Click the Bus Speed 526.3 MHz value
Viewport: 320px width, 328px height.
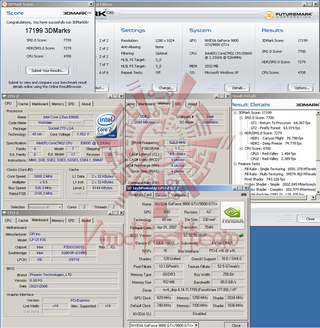(44, 188)
